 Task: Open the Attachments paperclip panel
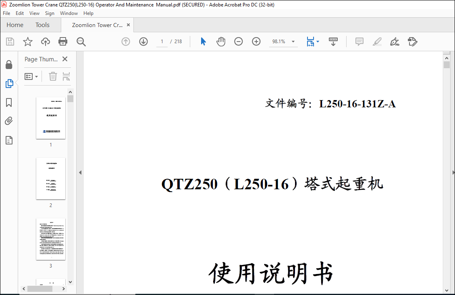[9, 121]
